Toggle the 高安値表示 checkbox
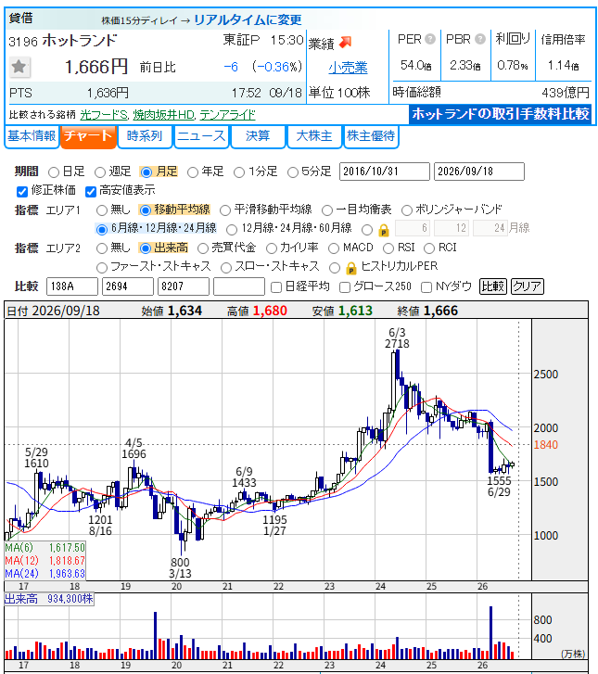 [90, 191]
